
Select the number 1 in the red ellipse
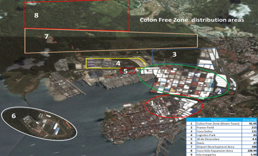(x=152, y=104)
